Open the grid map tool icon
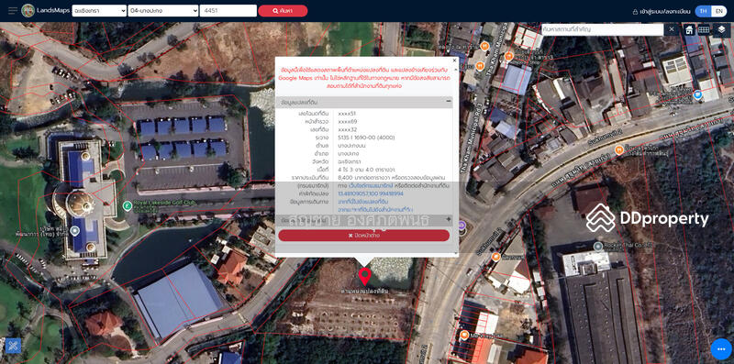The image size is (734, 364). tap(704, 30)
